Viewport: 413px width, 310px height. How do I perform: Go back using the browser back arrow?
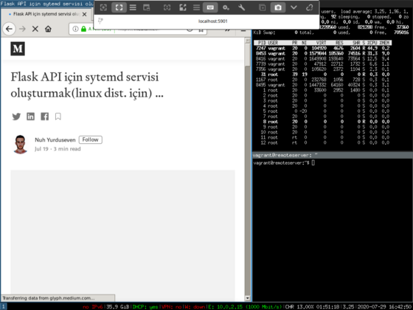pyautogui.click(x=9, y=29)
